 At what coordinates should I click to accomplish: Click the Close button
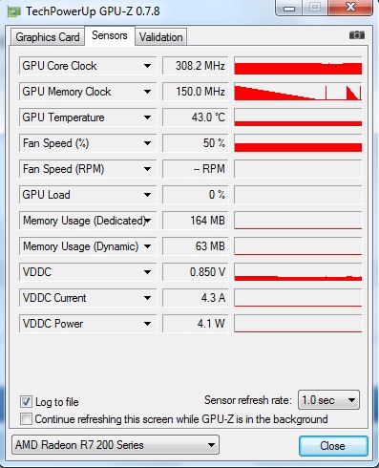click(333, 446)
